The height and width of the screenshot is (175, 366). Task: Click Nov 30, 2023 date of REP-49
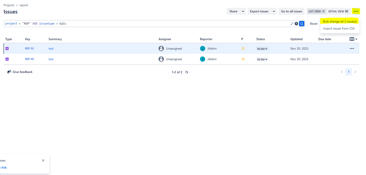coord(299,59)
